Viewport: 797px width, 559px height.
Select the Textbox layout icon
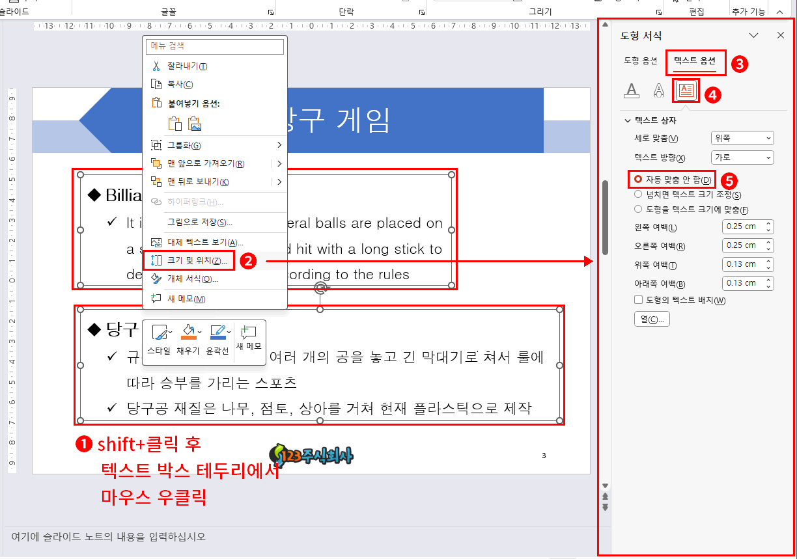[686, 90]
